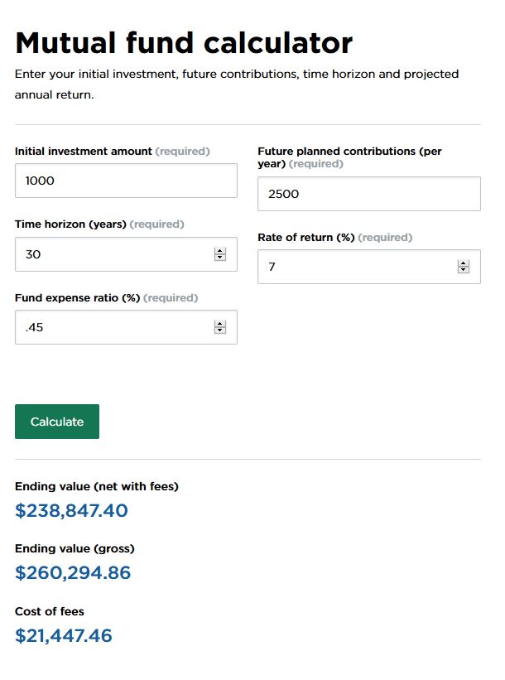The width and height of the screenshot is (505, 680).
Task: Raise the Fund expense ratio value
Action: click(x=220, y=324)
